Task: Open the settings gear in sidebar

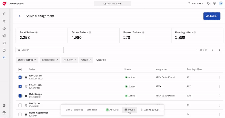Action: [x=4, y=113]
